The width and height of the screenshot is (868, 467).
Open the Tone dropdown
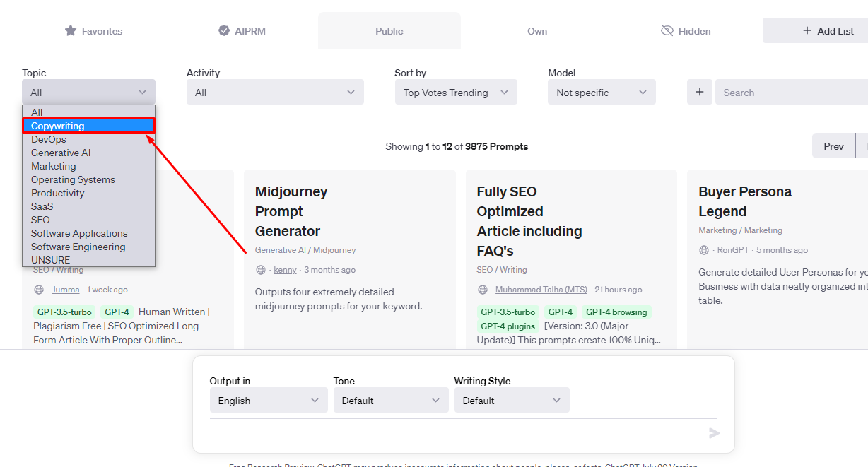click(x=391, y=401)
